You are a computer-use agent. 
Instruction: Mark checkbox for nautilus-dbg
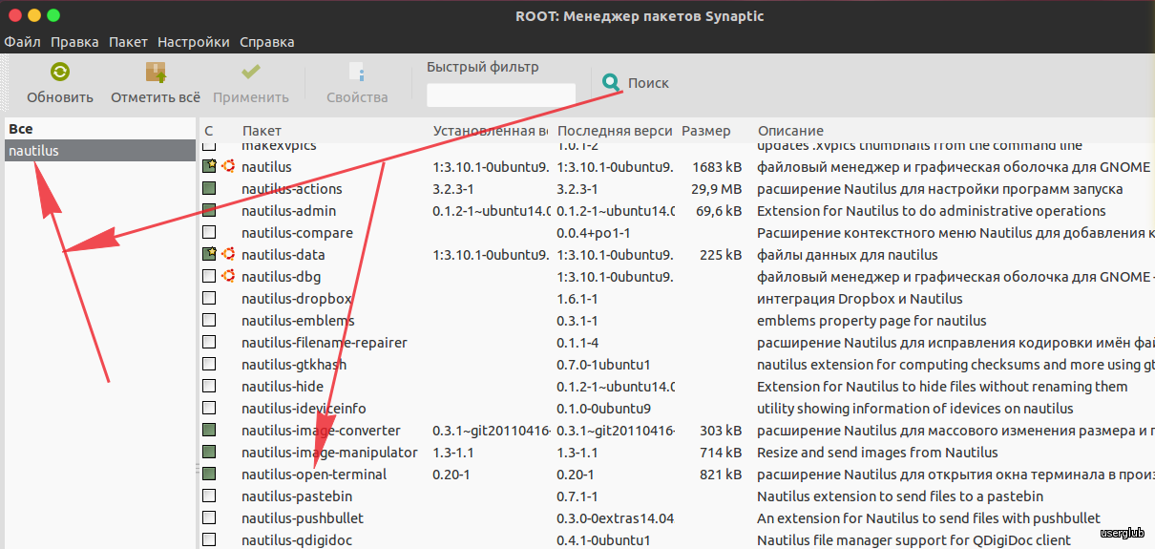[x=209, y=276]
